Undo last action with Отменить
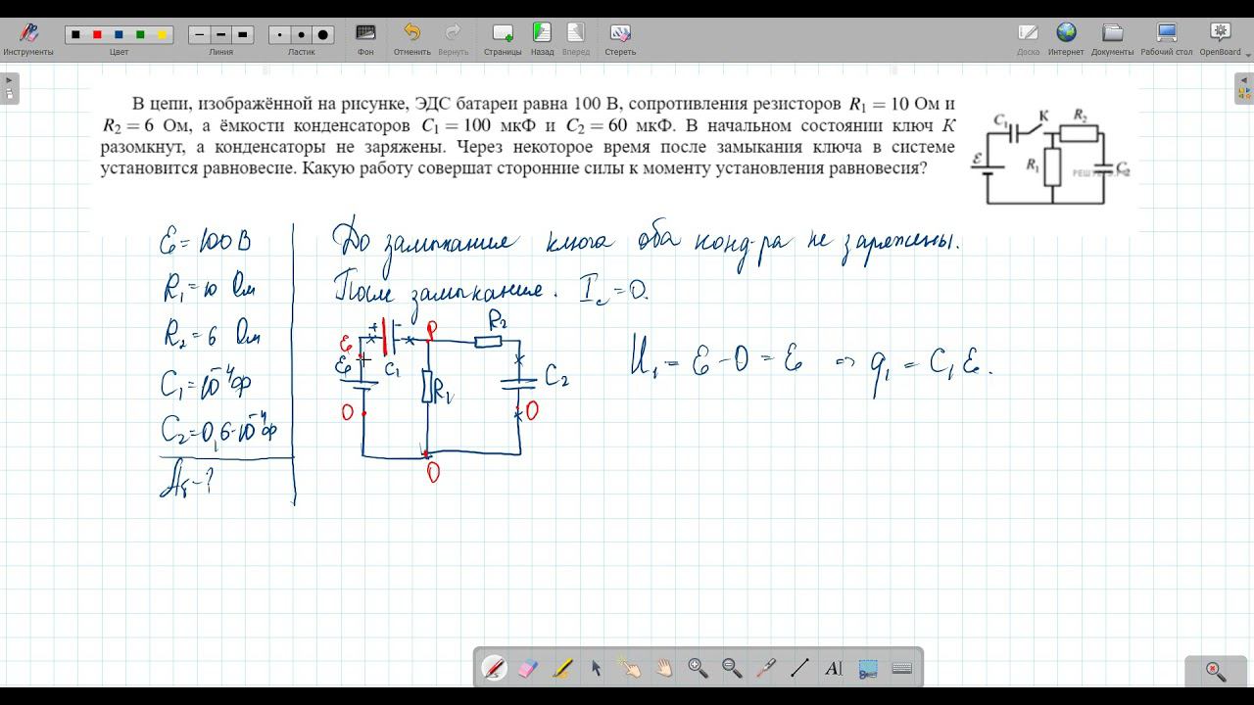 (412, 37)
